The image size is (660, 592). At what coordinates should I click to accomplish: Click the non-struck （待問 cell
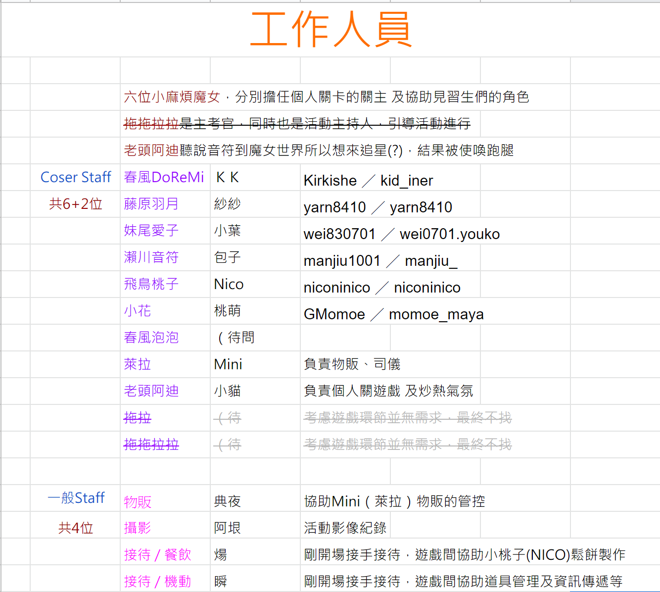click(x=255, y=338)
